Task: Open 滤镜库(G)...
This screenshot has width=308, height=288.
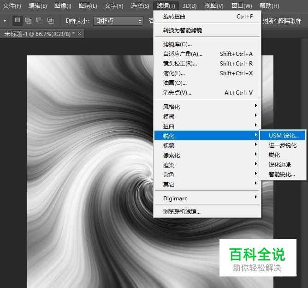Action: [x=207, y=44]
